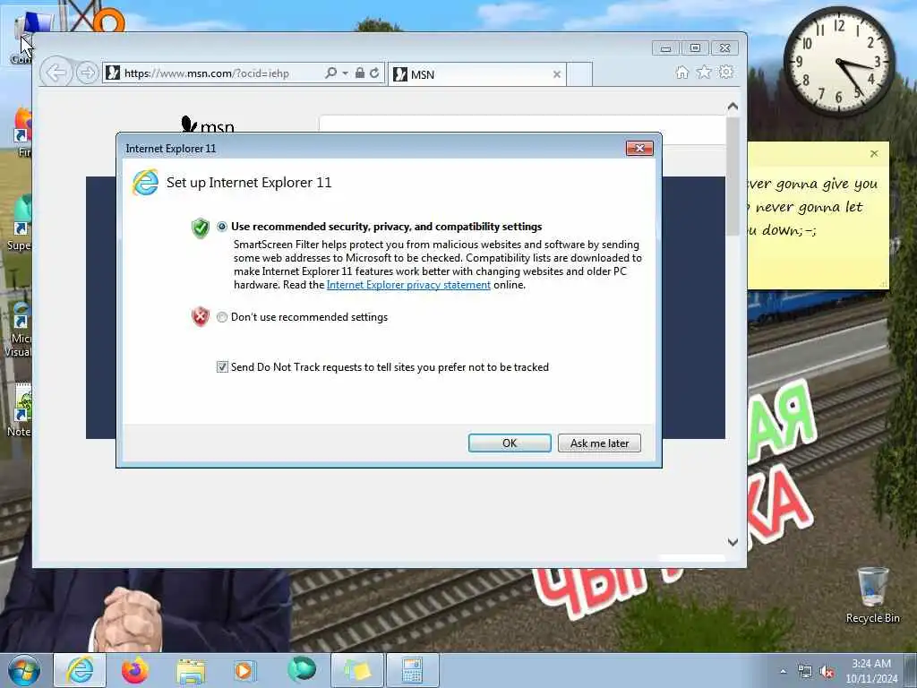Click the page scrollbar up arrow

coord(733,107)
